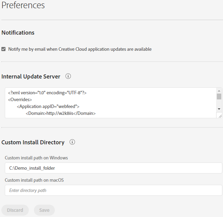Screen dimensions: 223x217
Task: Toggle the email update notification checkbox
Action: tap(3, 49)
